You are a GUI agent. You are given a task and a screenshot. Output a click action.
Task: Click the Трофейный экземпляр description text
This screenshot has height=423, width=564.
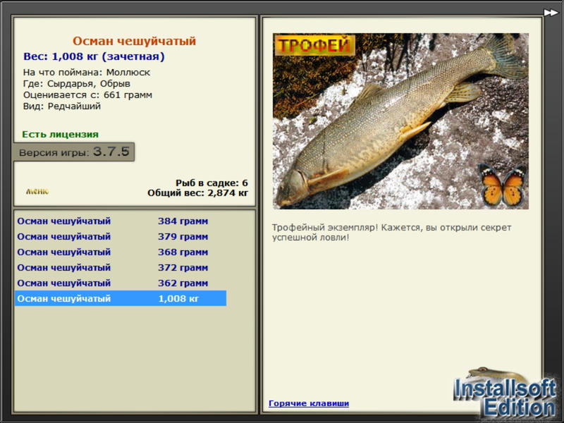click(391, 233)
